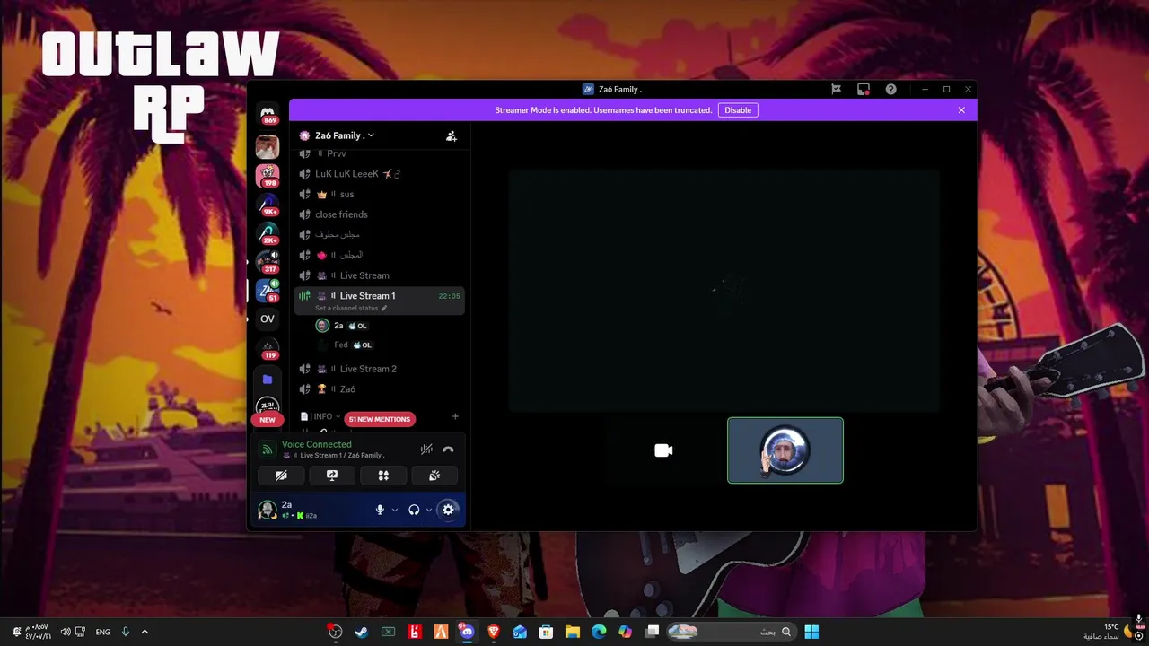Start an activity from voice panel

(x=383, y=476)
